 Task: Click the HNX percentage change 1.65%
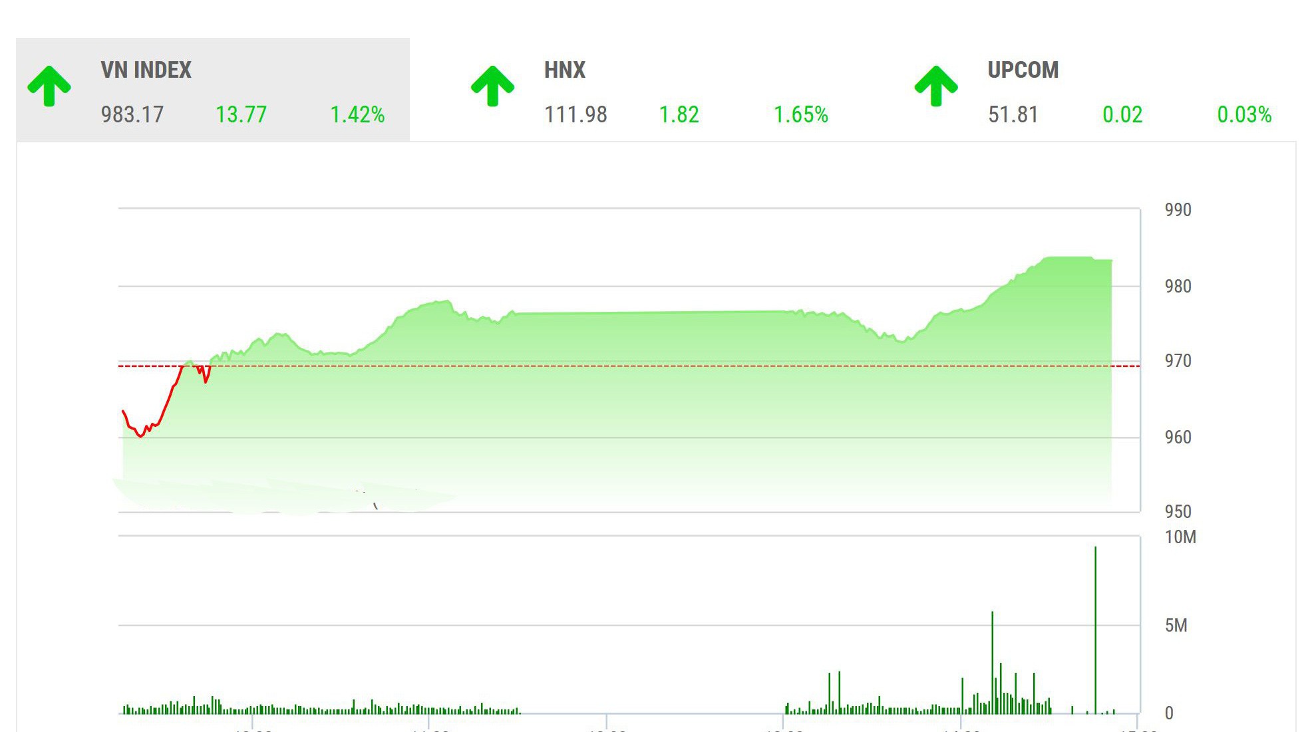(x=800, y=114)
